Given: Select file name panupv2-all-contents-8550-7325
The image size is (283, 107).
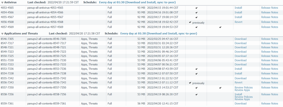Looking at the screenshot, I should coord(47,56).
